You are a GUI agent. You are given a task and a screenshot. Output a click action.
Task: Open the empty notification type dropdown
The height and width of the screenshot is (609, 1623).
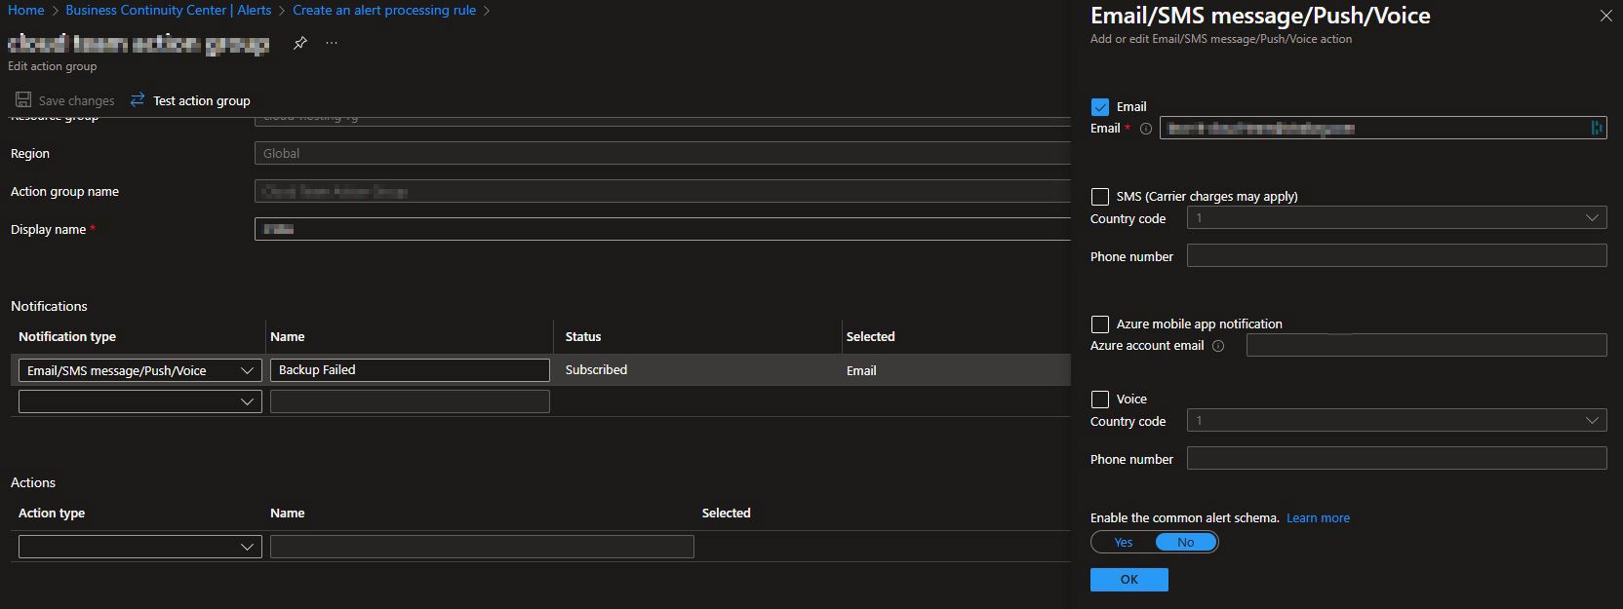tap(140, 401)
